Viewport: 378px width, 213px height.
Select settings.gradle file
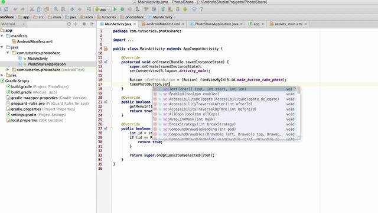(x=36, y=115)
